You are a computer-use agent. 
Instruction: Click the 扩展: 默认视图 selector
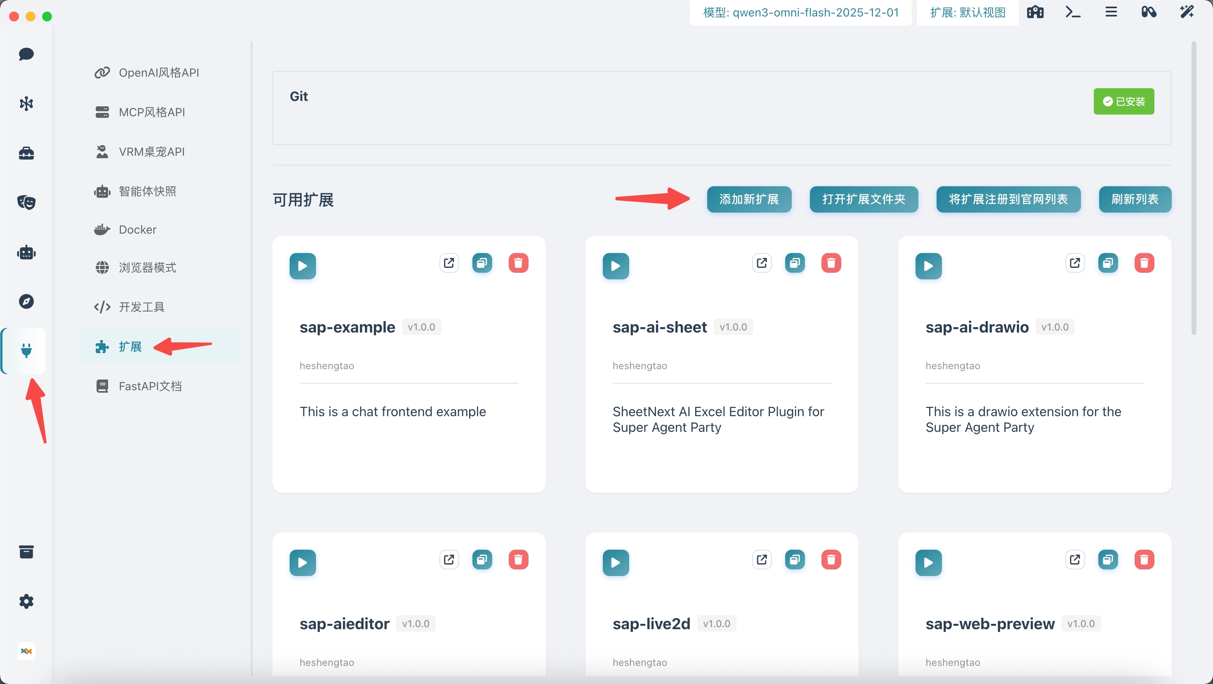[968, 13]
